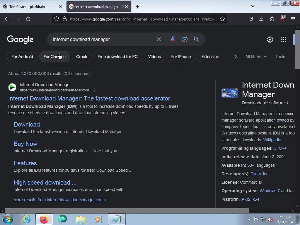The height and width of the screenshot is (225, 300).
Task: Open a new browser tab
Action: pos(137,7)
